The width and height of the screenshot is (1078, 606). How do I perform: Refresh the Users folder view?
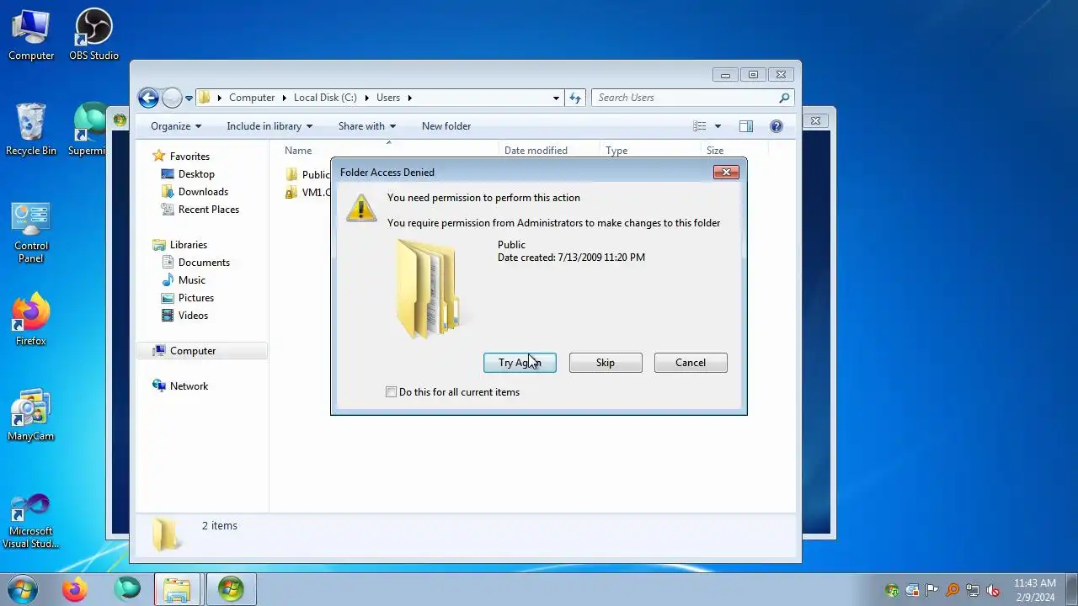[575, 98]
